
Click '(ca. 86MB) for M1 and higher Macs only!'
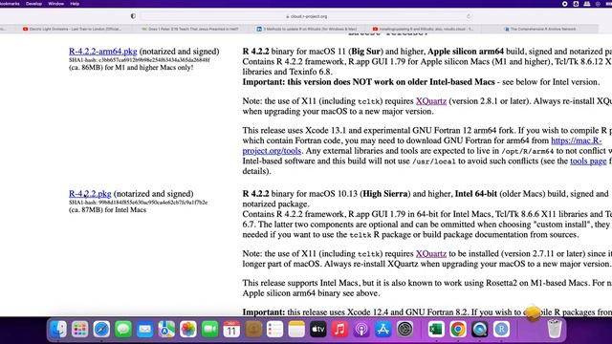(x=131, y=68)
